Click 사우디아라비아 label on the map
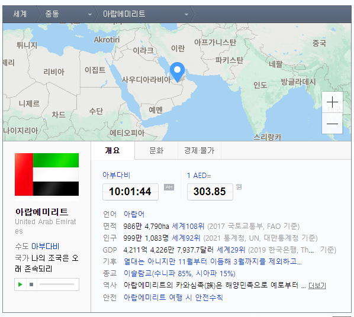This screenshot has width=354, height=317. pyautogui.click(x=146, y=80)
